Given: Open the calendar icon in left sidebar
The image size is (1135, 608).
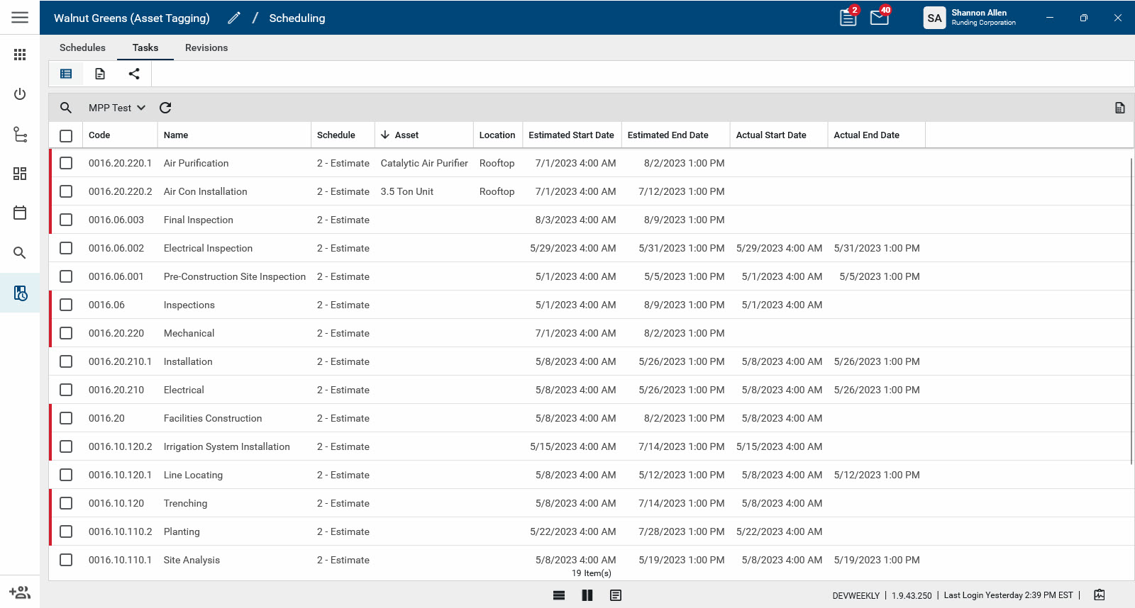Looking at the screenshot, I should (x=20, y=213).
